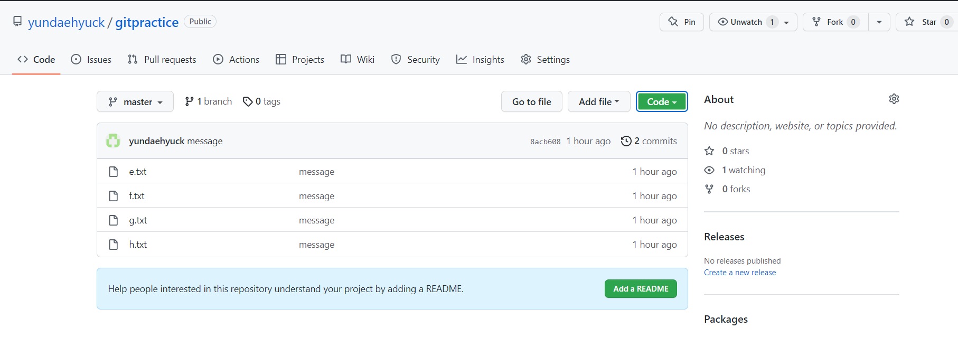This screenshot has width=958, height=337.
Task: Click the yundaehyuck avatar in commit header
Action: tap(113, 141)
